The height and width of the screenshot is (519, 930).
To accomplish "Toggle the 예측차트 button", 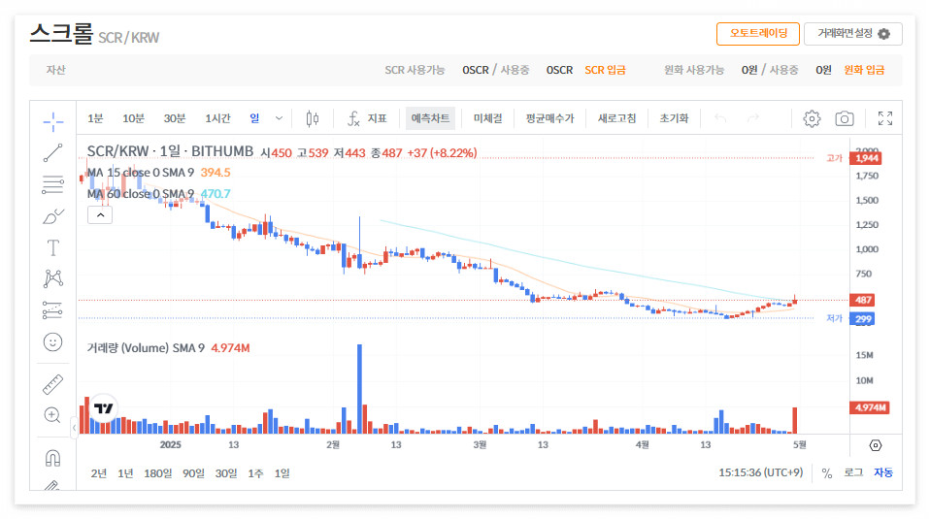I will [x=431, y=118].
